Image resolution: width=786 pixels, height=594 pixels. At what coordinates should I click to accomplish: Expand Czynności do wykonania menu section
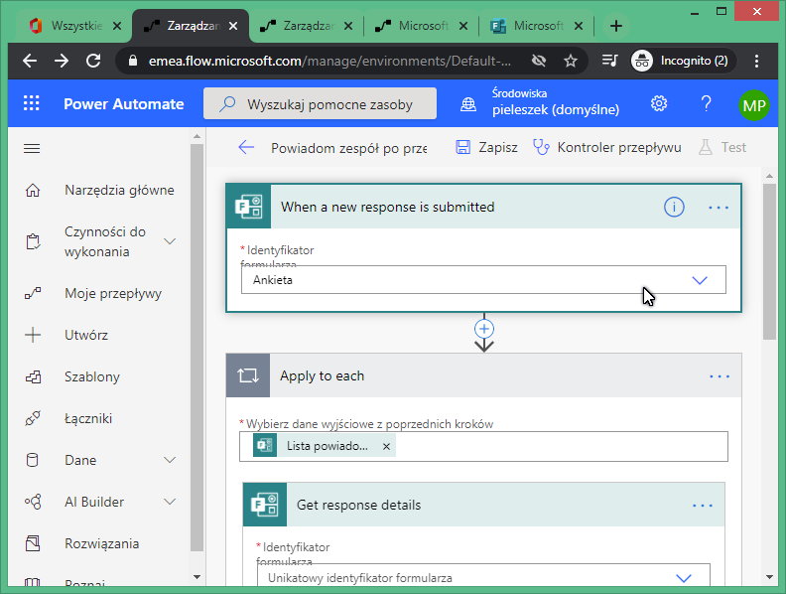point(170,241)
